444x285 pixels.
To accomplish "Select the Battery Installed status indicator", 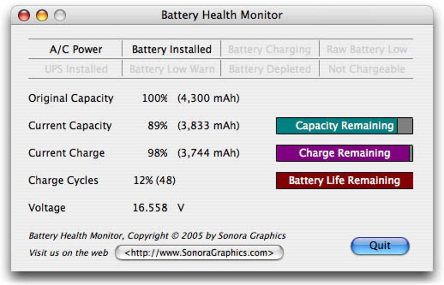I will [x=172, y=50].
